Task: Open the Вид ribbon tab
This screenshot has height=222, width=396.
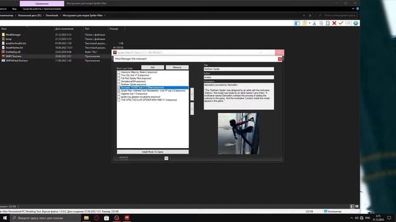Action: 14,9
